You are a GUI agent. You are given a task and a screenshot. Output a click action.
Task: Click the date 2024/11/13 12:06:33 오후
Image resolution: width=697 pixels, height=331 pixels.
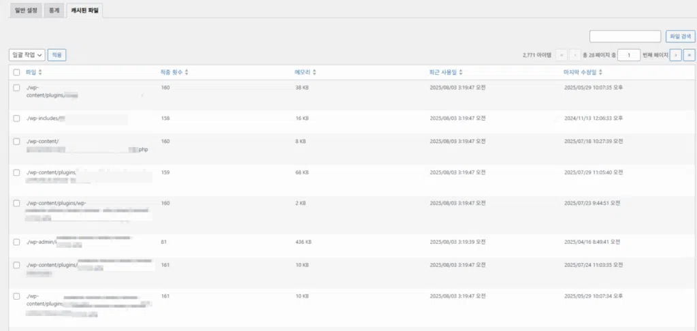point(594,119)
